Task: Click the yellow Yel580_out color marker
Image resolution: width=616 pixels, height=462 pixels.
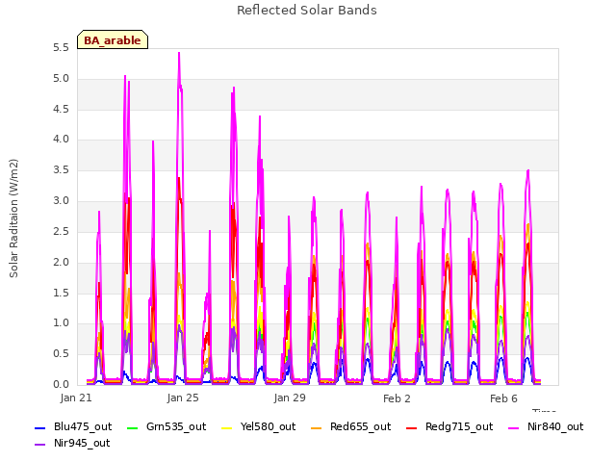Action: pos(227,427)
